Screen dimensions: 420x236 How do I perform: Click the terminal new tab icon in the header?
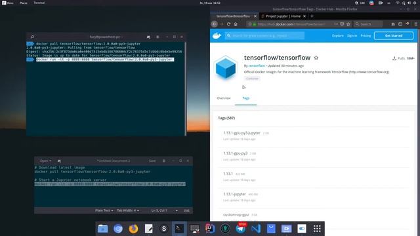pyautogui.click(x=148, y=37)
